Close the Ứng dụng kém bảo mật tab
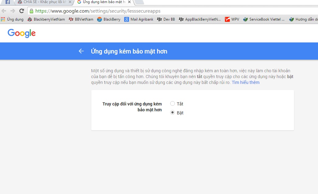This screenshot has width=318, height=194. click(129, 2)
